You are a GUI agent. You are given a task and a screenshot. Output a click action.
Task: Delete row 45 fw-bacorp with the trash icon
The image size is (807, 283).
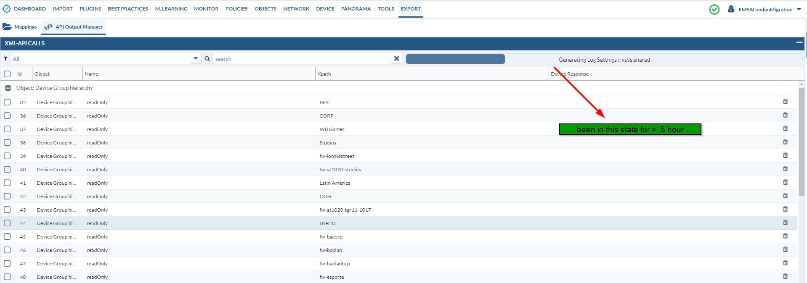click(785, 236)
